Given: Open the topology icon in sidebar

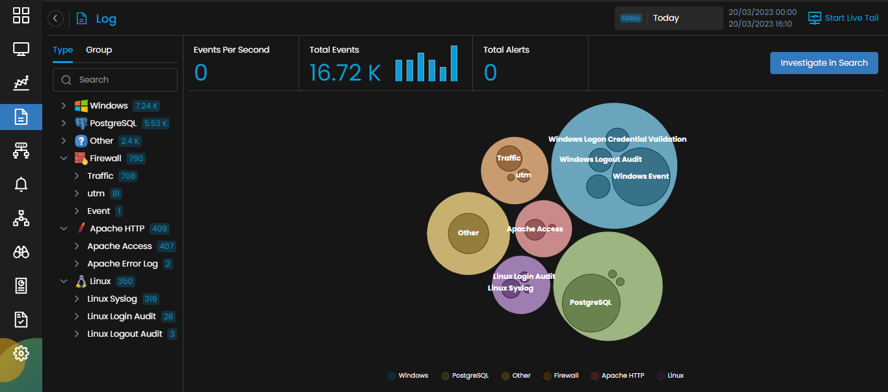Looking at the screenshot, I should point(21,218).
